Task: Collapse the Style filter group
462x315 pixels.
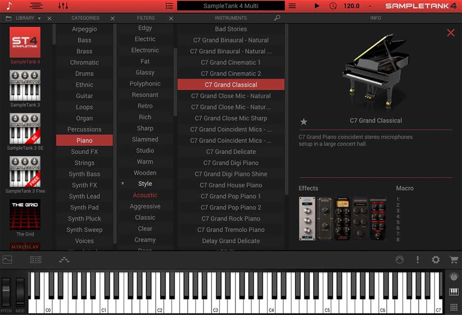Action: (123, 184)
